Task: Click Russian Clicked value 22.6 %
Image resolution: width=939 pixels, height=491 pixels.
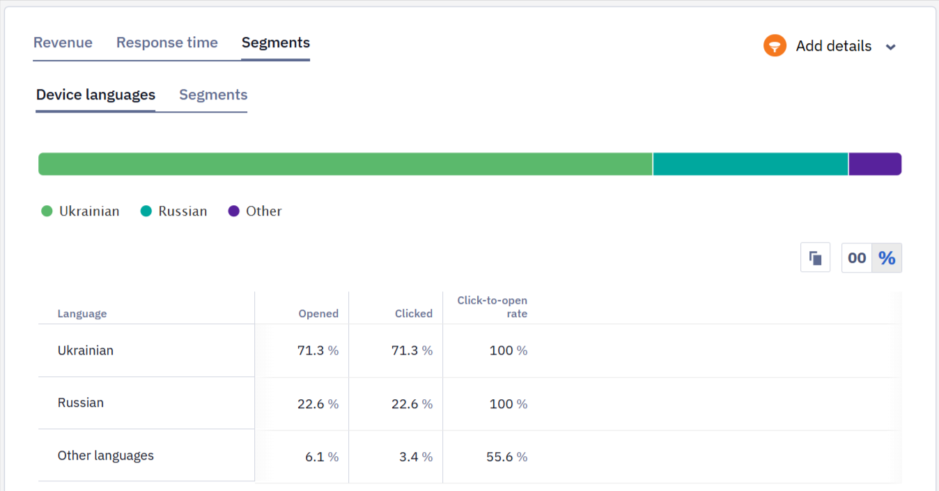Action: (x=412, y=404)
